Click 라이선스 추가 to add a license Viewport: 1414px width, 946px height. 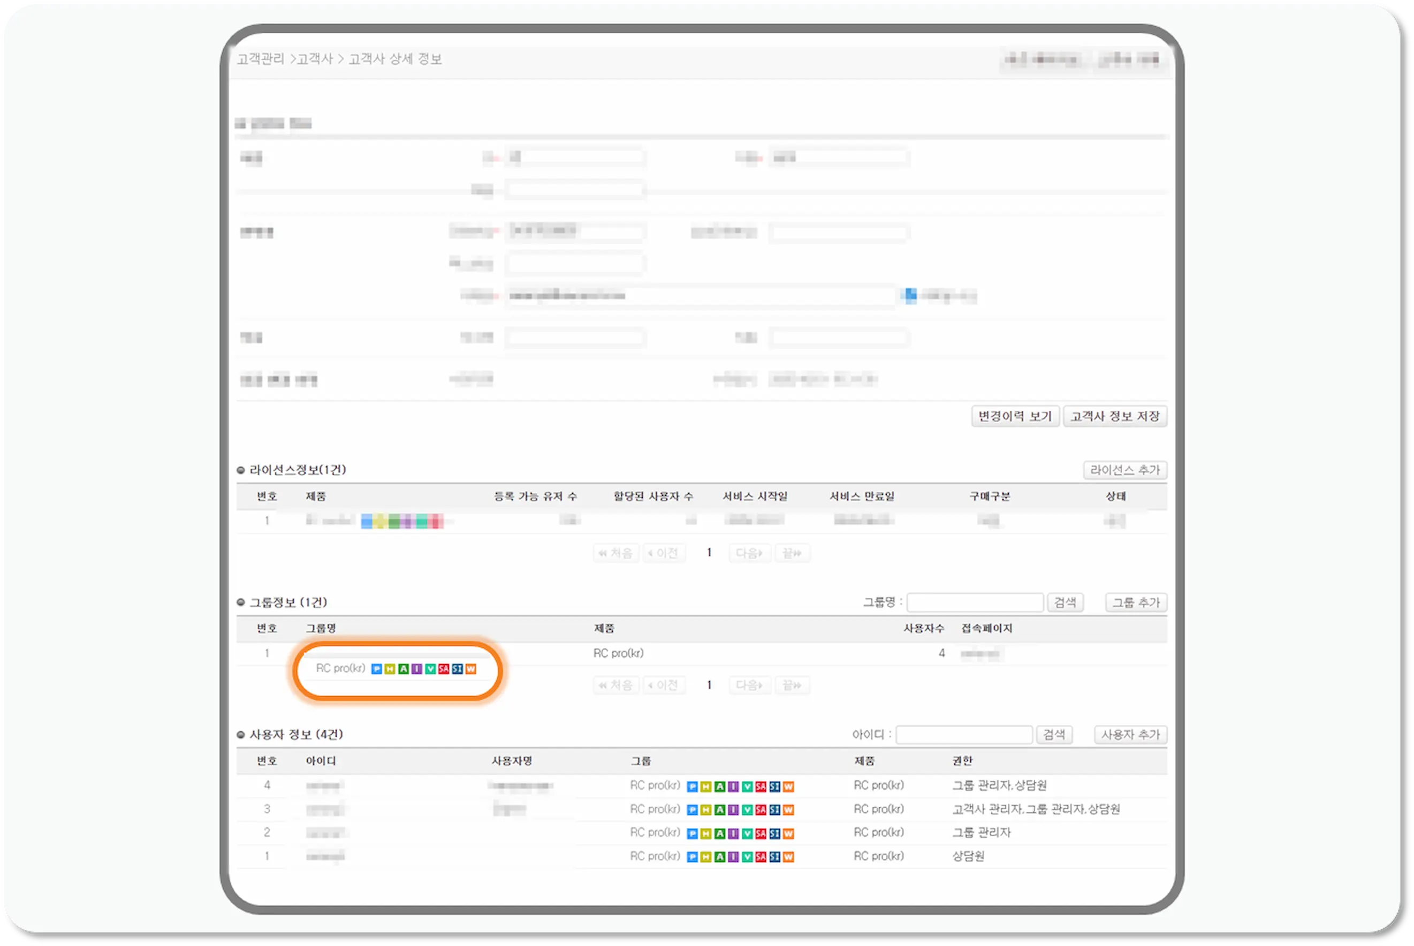1125,470
